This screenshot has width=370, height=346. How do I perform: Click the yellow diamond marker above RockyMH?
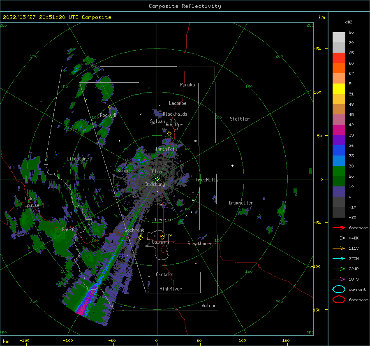[x=110, y=107]
